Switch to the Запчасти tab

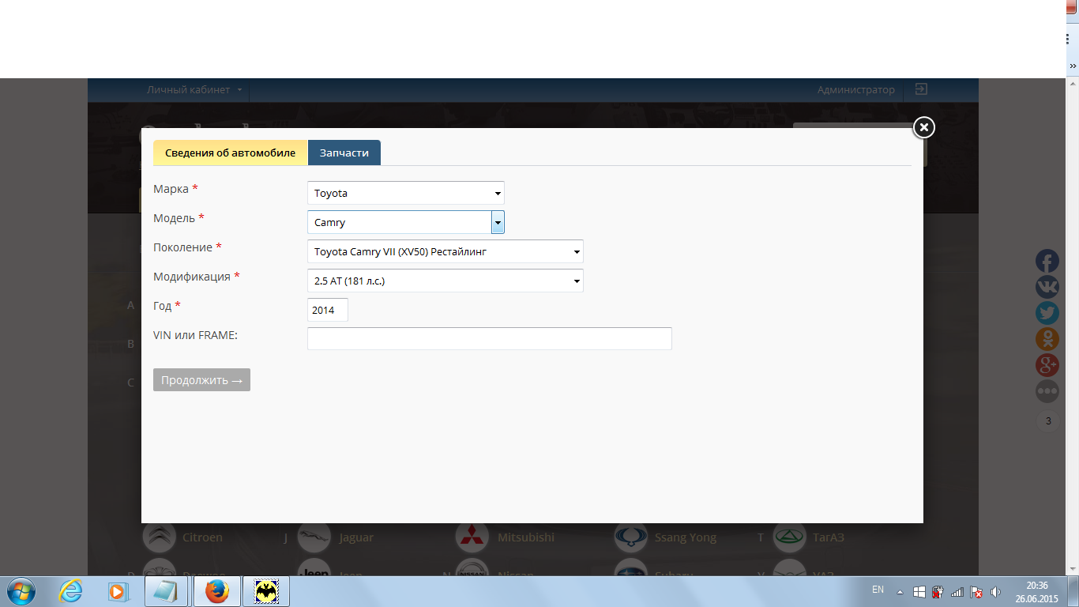click(344, 153)
